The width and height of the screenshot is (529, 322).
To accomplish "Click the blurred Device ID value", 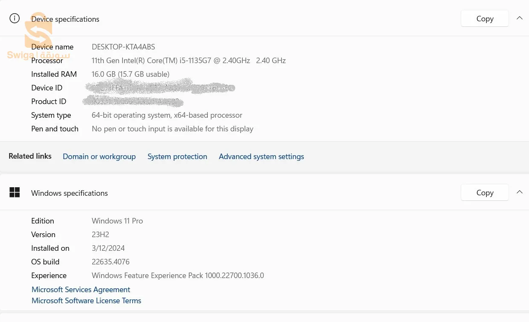I will point(159,88).
